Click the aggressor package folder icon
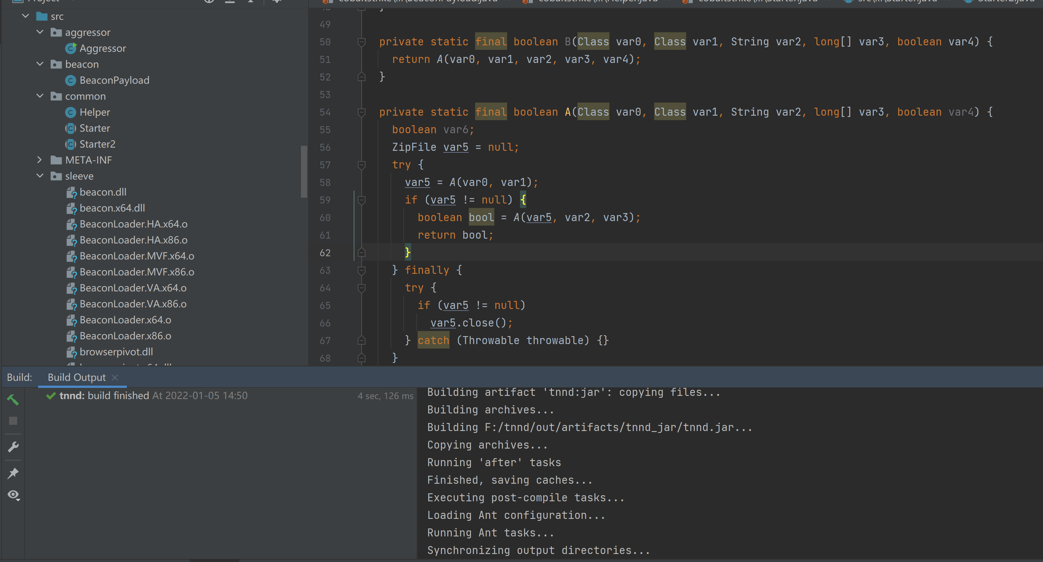The width and height of the screenshot is (1043, 562). point(56,32)
